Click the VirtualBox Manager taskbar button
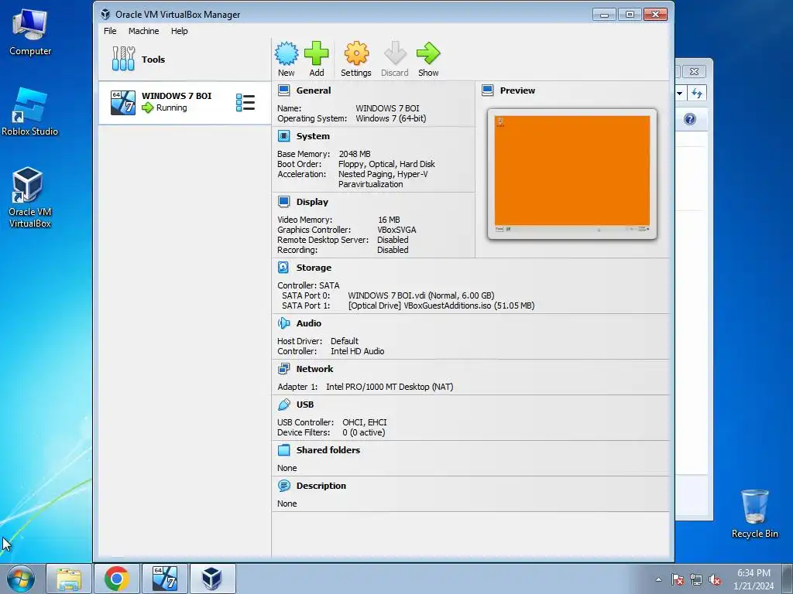Screen dimensions: 793x594 click(212, 579)
